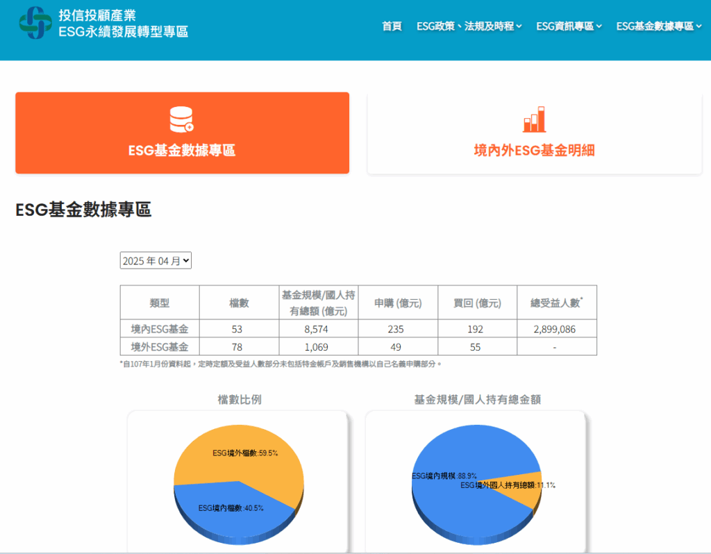Expand the ESG資訊專區 navigation menu
The width and height of the screenshot is (711, 554).
coord(569,26)
